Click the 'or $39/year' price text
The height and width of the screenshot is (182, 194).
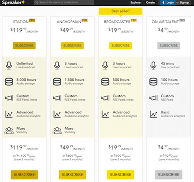click(169, 156)
